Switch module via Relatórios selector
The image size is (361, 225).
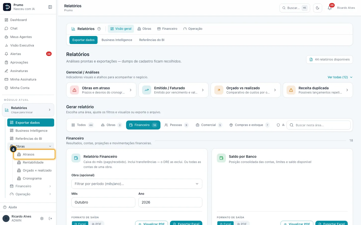(x=28, y=110)
